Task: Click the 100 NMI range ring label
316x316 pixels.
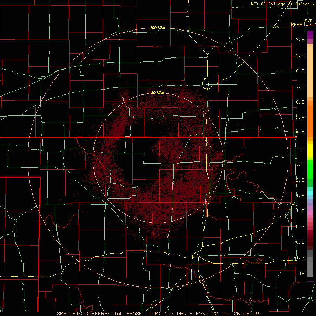Action: pos(158,28)
